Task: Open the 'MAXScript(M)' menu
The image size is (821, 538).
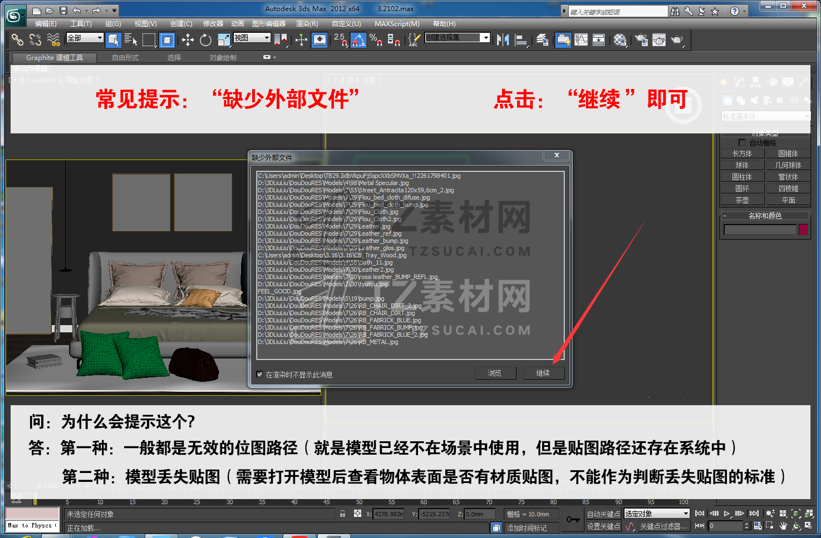Action: coord(397,24)
